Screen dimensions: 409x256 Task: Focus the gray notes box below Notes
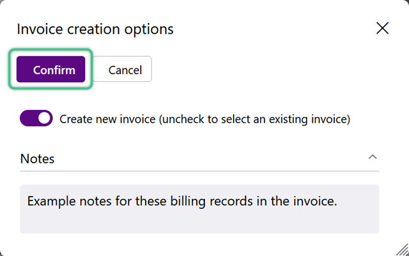(199, 209)
